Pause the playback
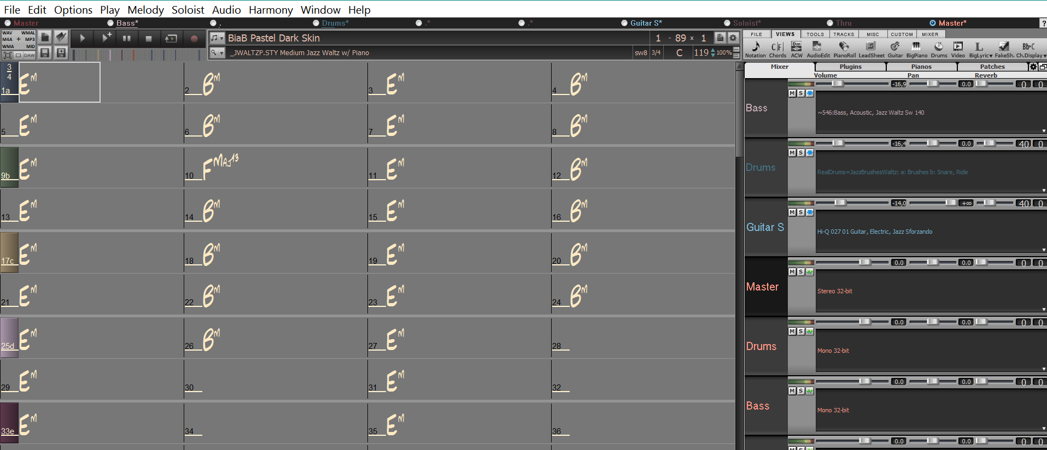This screenshot has width=1047, height=450. coord(126,38)
